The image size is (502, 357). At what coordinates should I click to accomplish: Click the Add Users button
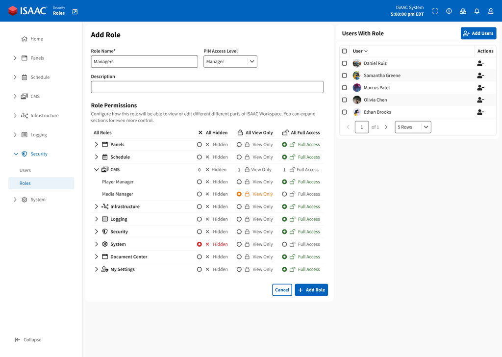478,33
